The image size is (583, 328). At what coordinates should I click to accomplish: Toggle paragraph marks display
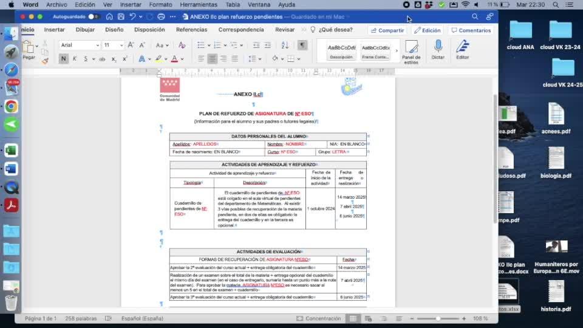tap(302, 45)
